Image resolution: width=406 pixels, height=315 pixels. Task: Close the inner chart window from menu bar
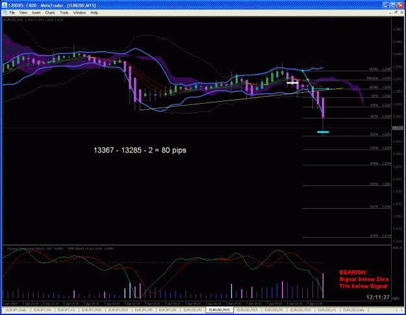click(401, 12)
